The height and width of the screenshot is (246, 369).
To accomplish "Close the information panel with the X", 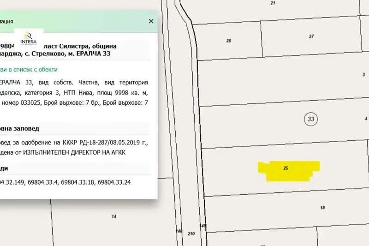I will coord(151,21).
